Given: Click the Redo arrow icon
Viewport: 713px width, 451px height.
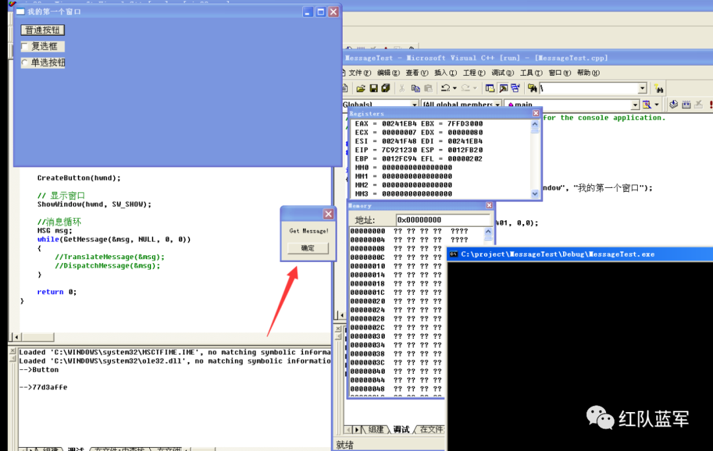Looking at the screenshot, I should click(x=465, y=88).
